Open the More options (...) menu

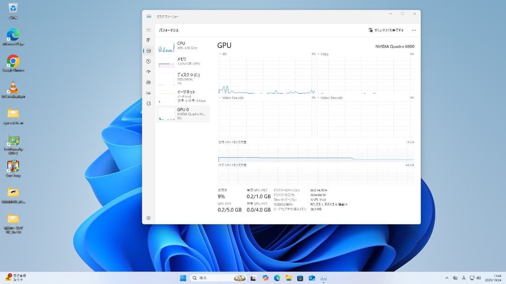414,29
